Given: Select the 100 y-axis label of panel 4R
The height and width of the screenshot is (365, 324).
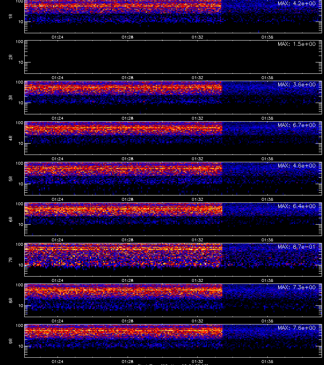Looking at the screenshot, I should click(19, 122).
